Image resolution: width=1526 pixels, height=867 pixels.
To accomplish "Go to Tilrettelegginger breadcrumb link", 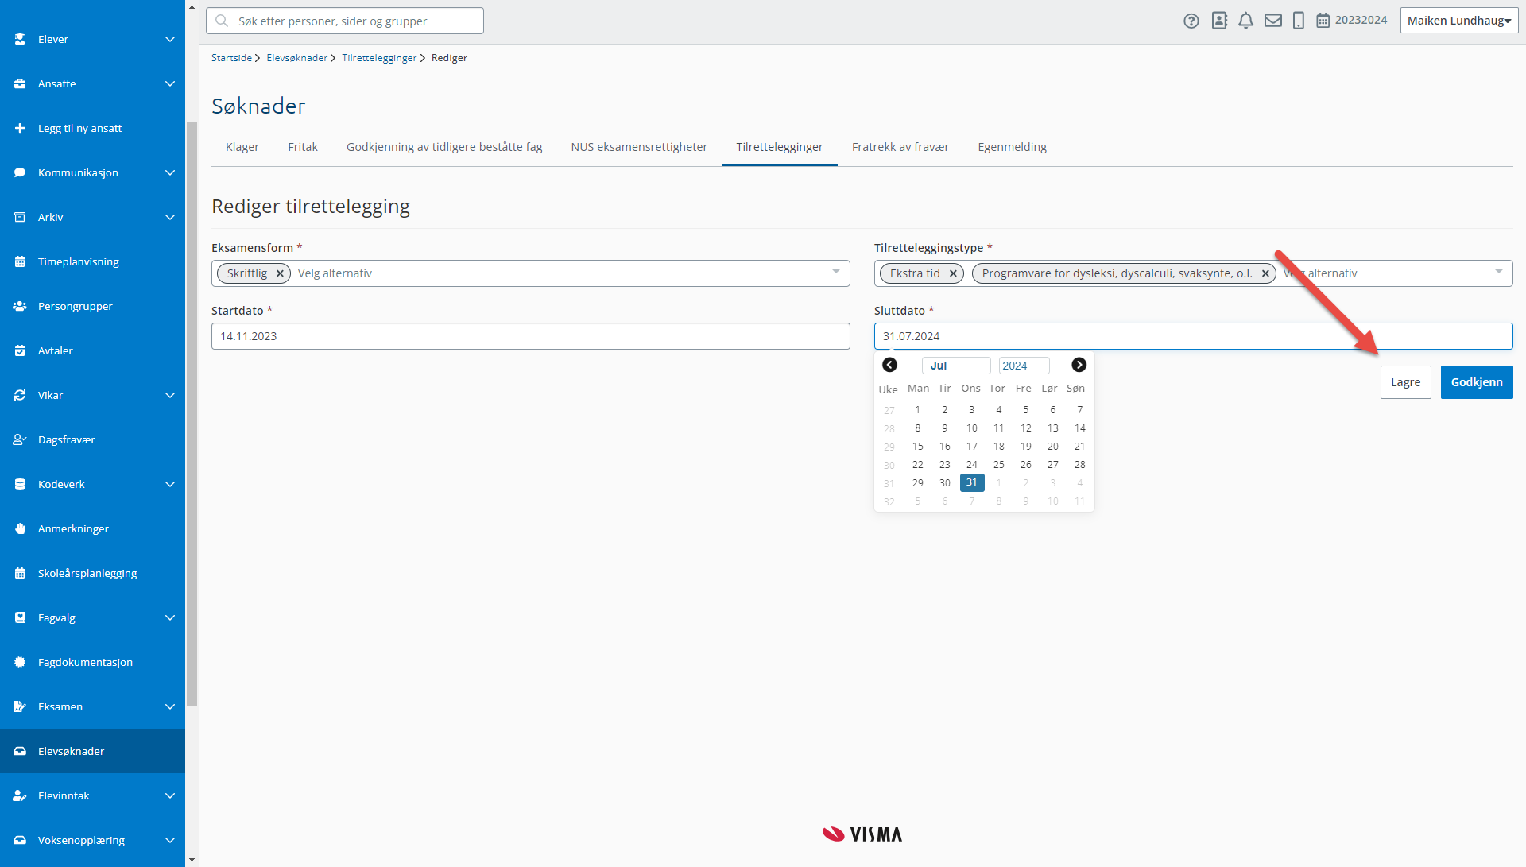I will pos(379,58).
